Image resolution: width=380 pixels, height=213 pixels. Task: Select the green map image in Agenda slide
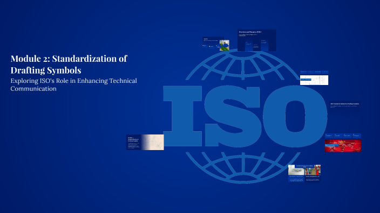point(225,45)
